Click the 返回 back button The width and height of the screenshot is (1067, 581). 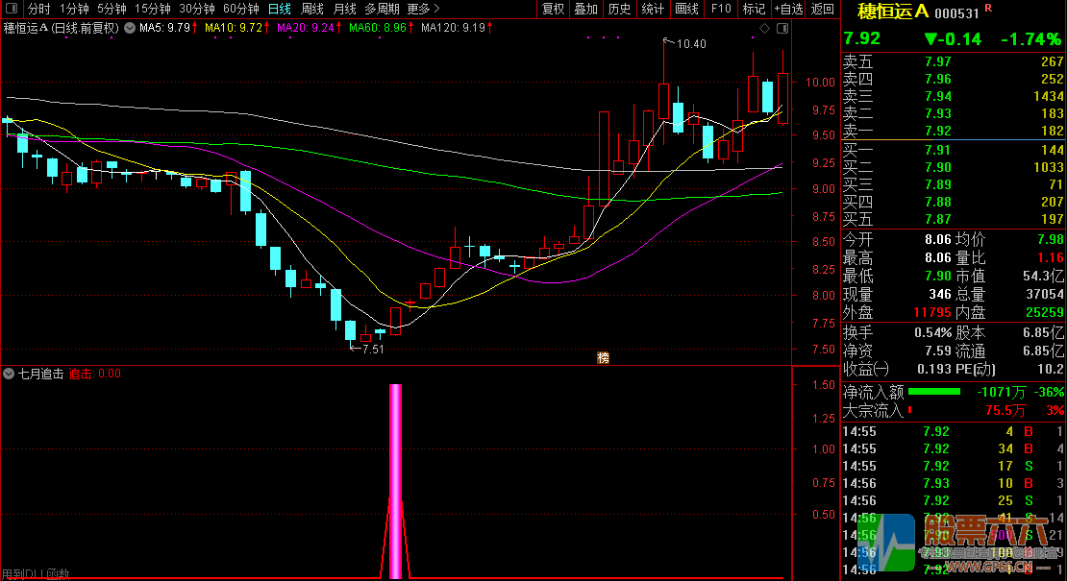[823, 9]
